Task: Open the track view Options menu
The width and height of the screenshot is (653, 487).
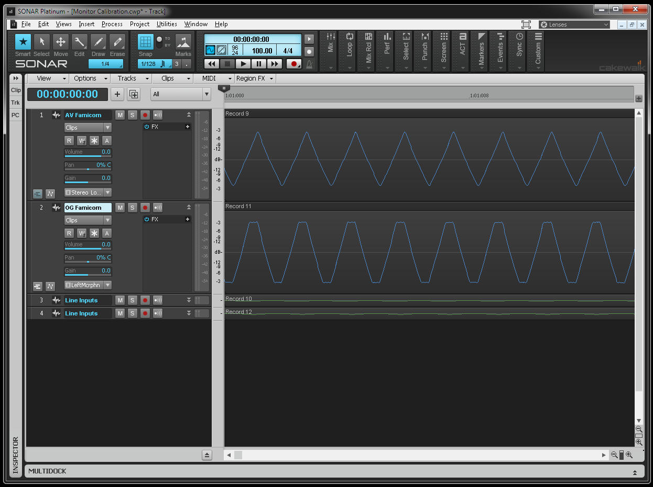Action: click(89, 78)
